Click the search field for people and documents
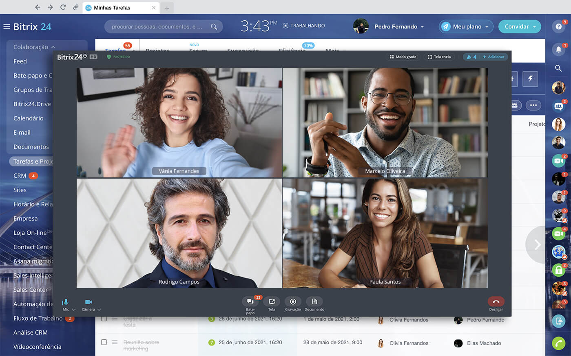The image size is (571, 356). [x=157, y=26]
